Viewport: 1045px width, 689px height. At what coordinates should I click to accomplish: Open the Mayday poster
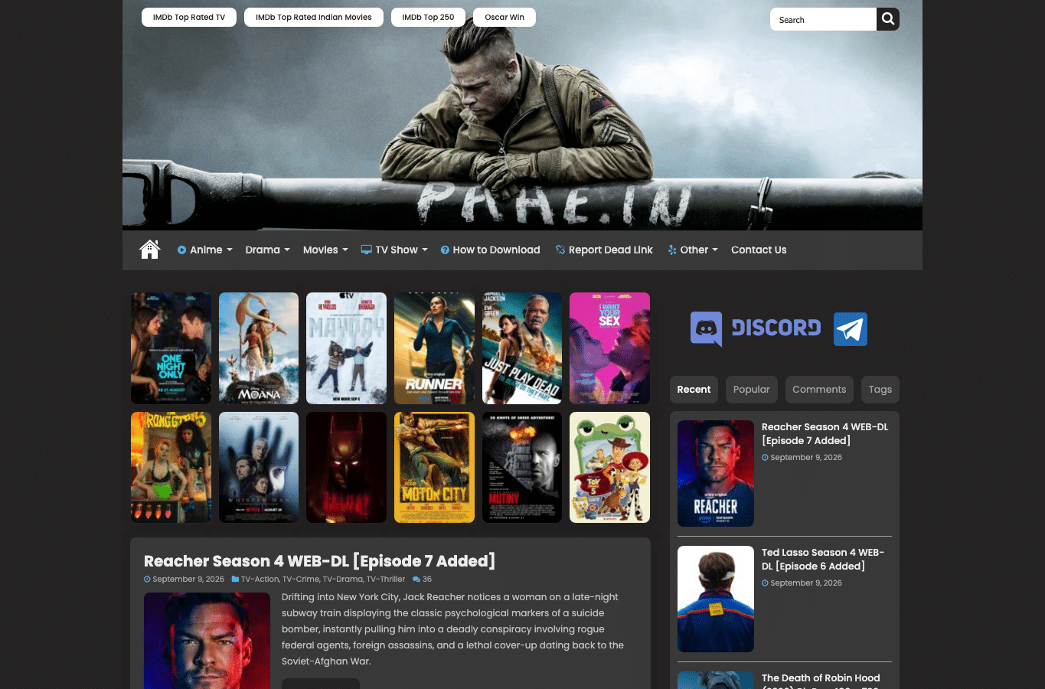[346, 348]
